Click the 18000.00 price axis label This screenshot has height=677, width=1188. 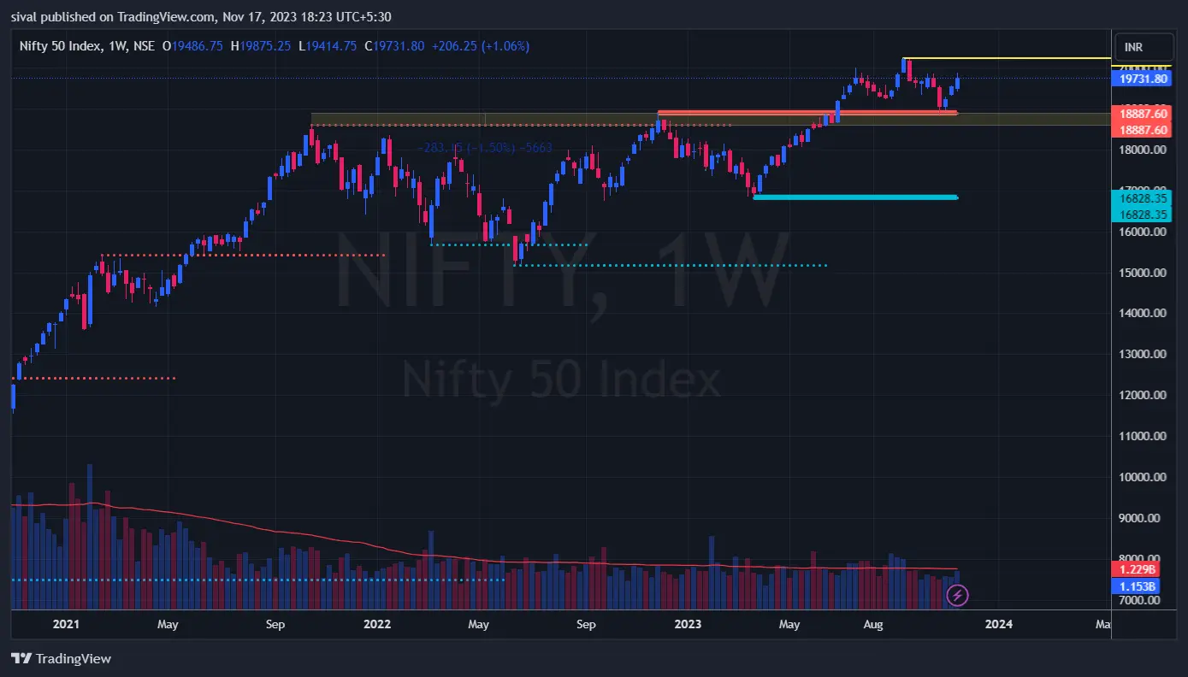1141,150
